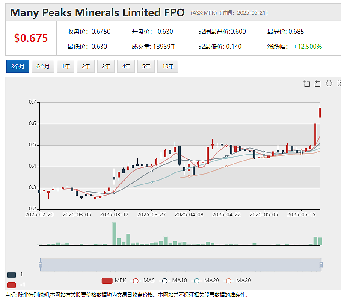This screenshot has width=347, height=301.
Task: Open the 2年 time range view
Action: coord(86,66)
